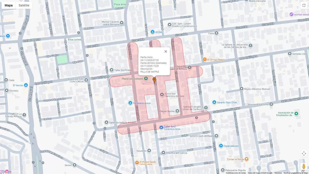The width and height of the screenshot is (309, 174).
Task: Switch to Satélite map view
Action: pos(24,5)
